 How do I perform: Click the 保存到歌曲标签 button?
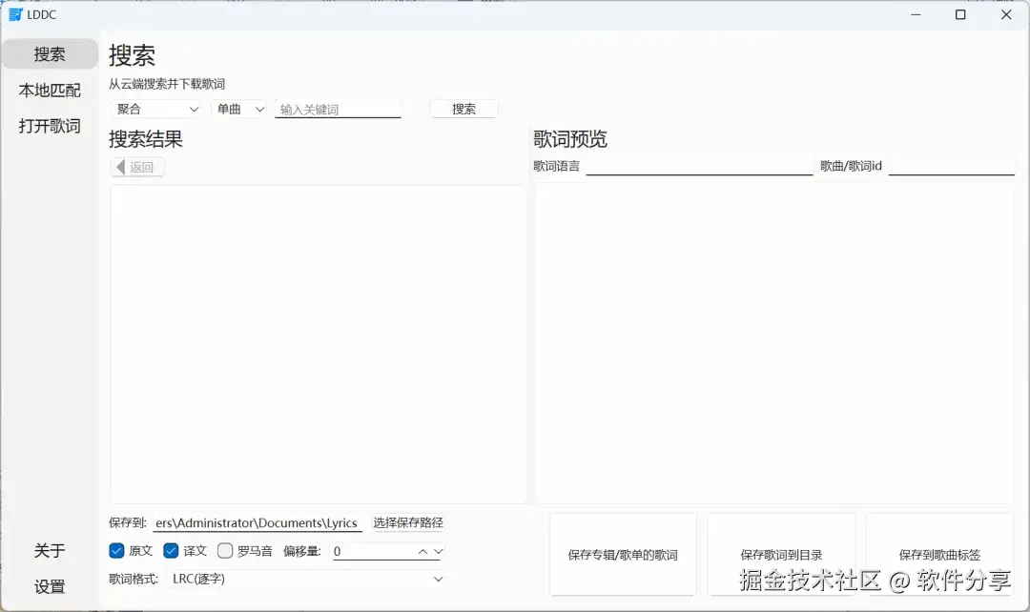tap(939, 554)
